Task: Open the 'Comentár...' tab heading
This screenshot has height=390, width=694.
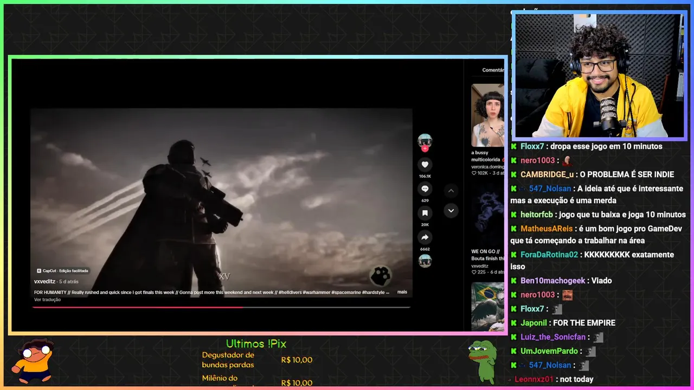Action: tap(493, 70)
